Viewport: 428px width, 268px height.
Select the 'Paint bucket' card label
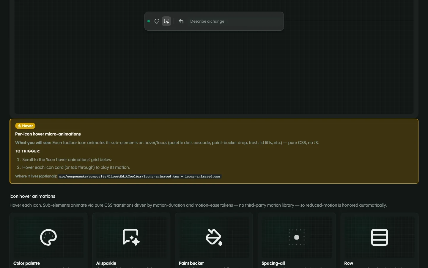click(191, 263)
